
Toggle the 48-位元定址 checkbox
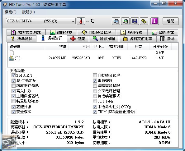(x=13, y=80)
